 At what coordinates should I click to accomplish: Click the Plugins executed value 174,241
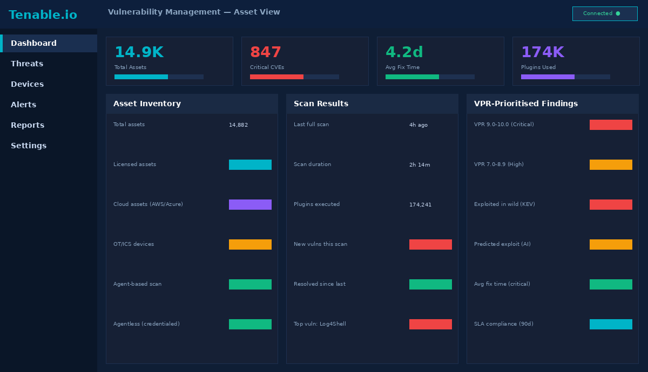tap(420, 205)
